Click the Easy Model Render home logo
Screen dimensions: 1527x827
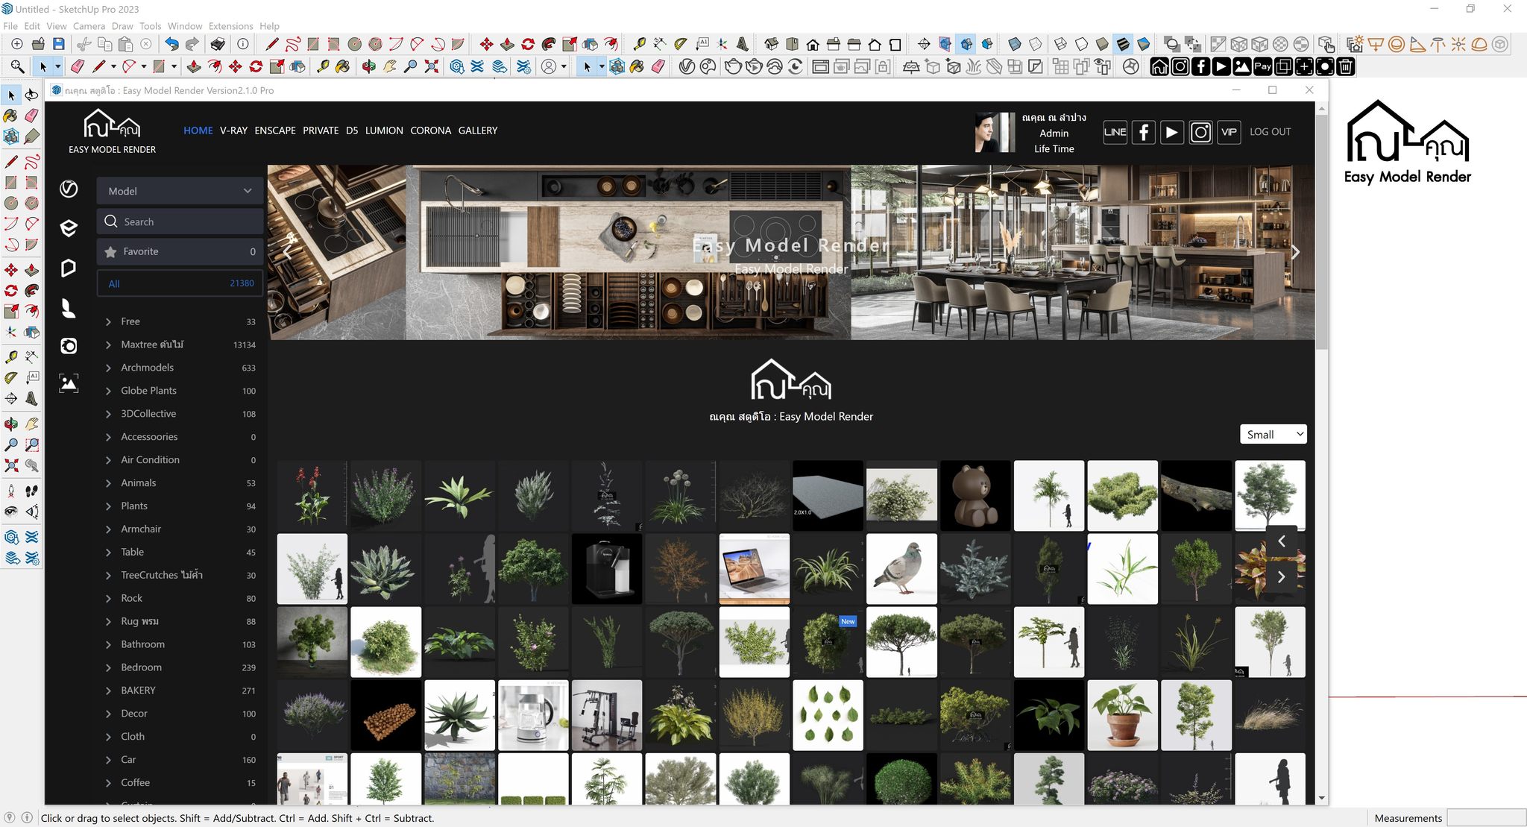(112, 131)
